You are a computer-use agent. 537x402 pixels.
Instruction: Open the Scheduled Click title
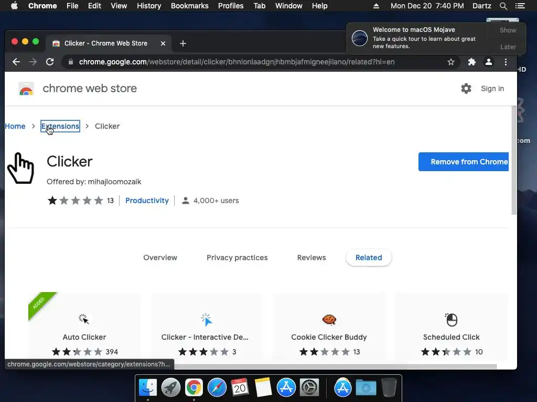[x=451, y=337]
